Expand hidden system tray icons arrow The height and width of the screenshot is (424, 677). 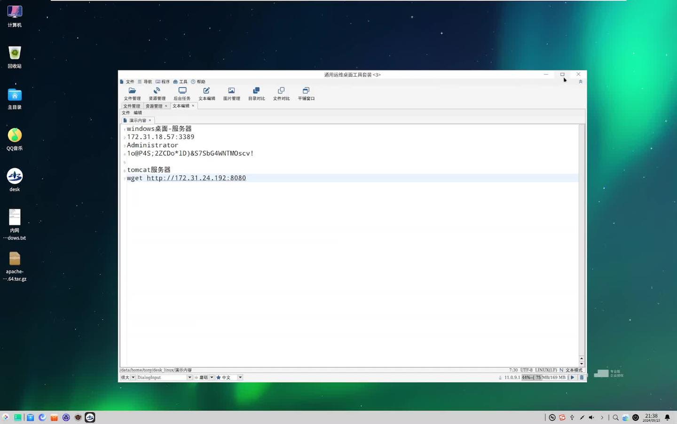point(602,417)
